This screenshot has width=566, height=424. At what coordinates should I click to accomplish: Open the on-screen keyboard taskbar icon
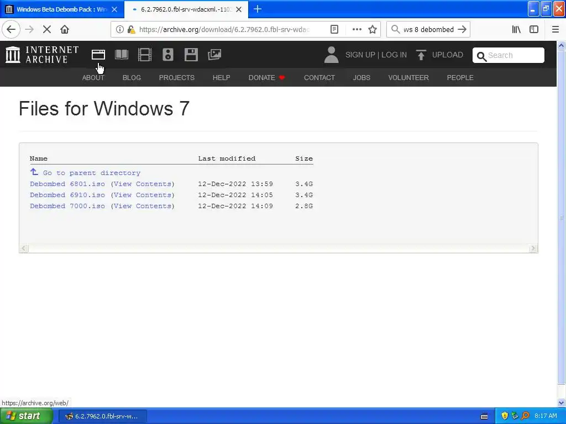pyautogui.click(x=484, y=416)
